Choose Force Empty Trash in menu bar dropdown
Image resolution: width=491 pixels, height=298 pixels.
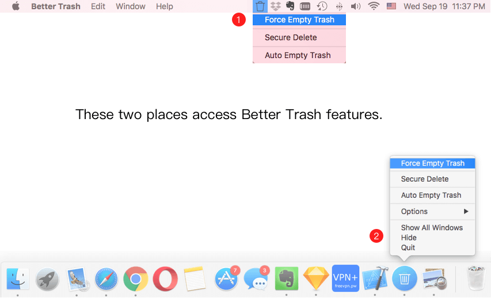point(299,20)
